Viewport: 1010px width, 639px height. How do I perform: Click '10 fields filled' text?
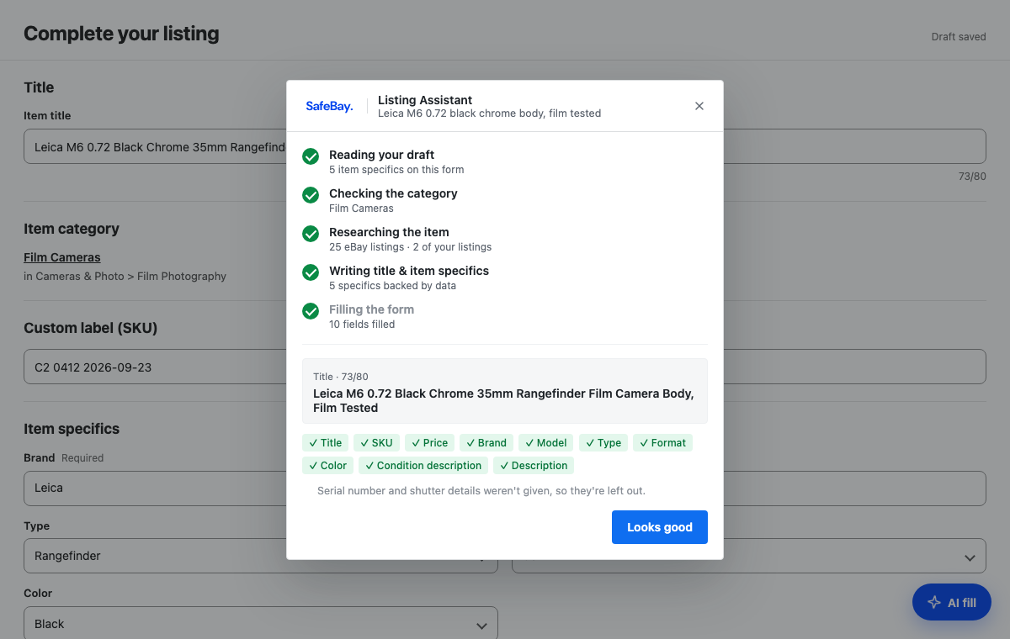tap(362, 325)
